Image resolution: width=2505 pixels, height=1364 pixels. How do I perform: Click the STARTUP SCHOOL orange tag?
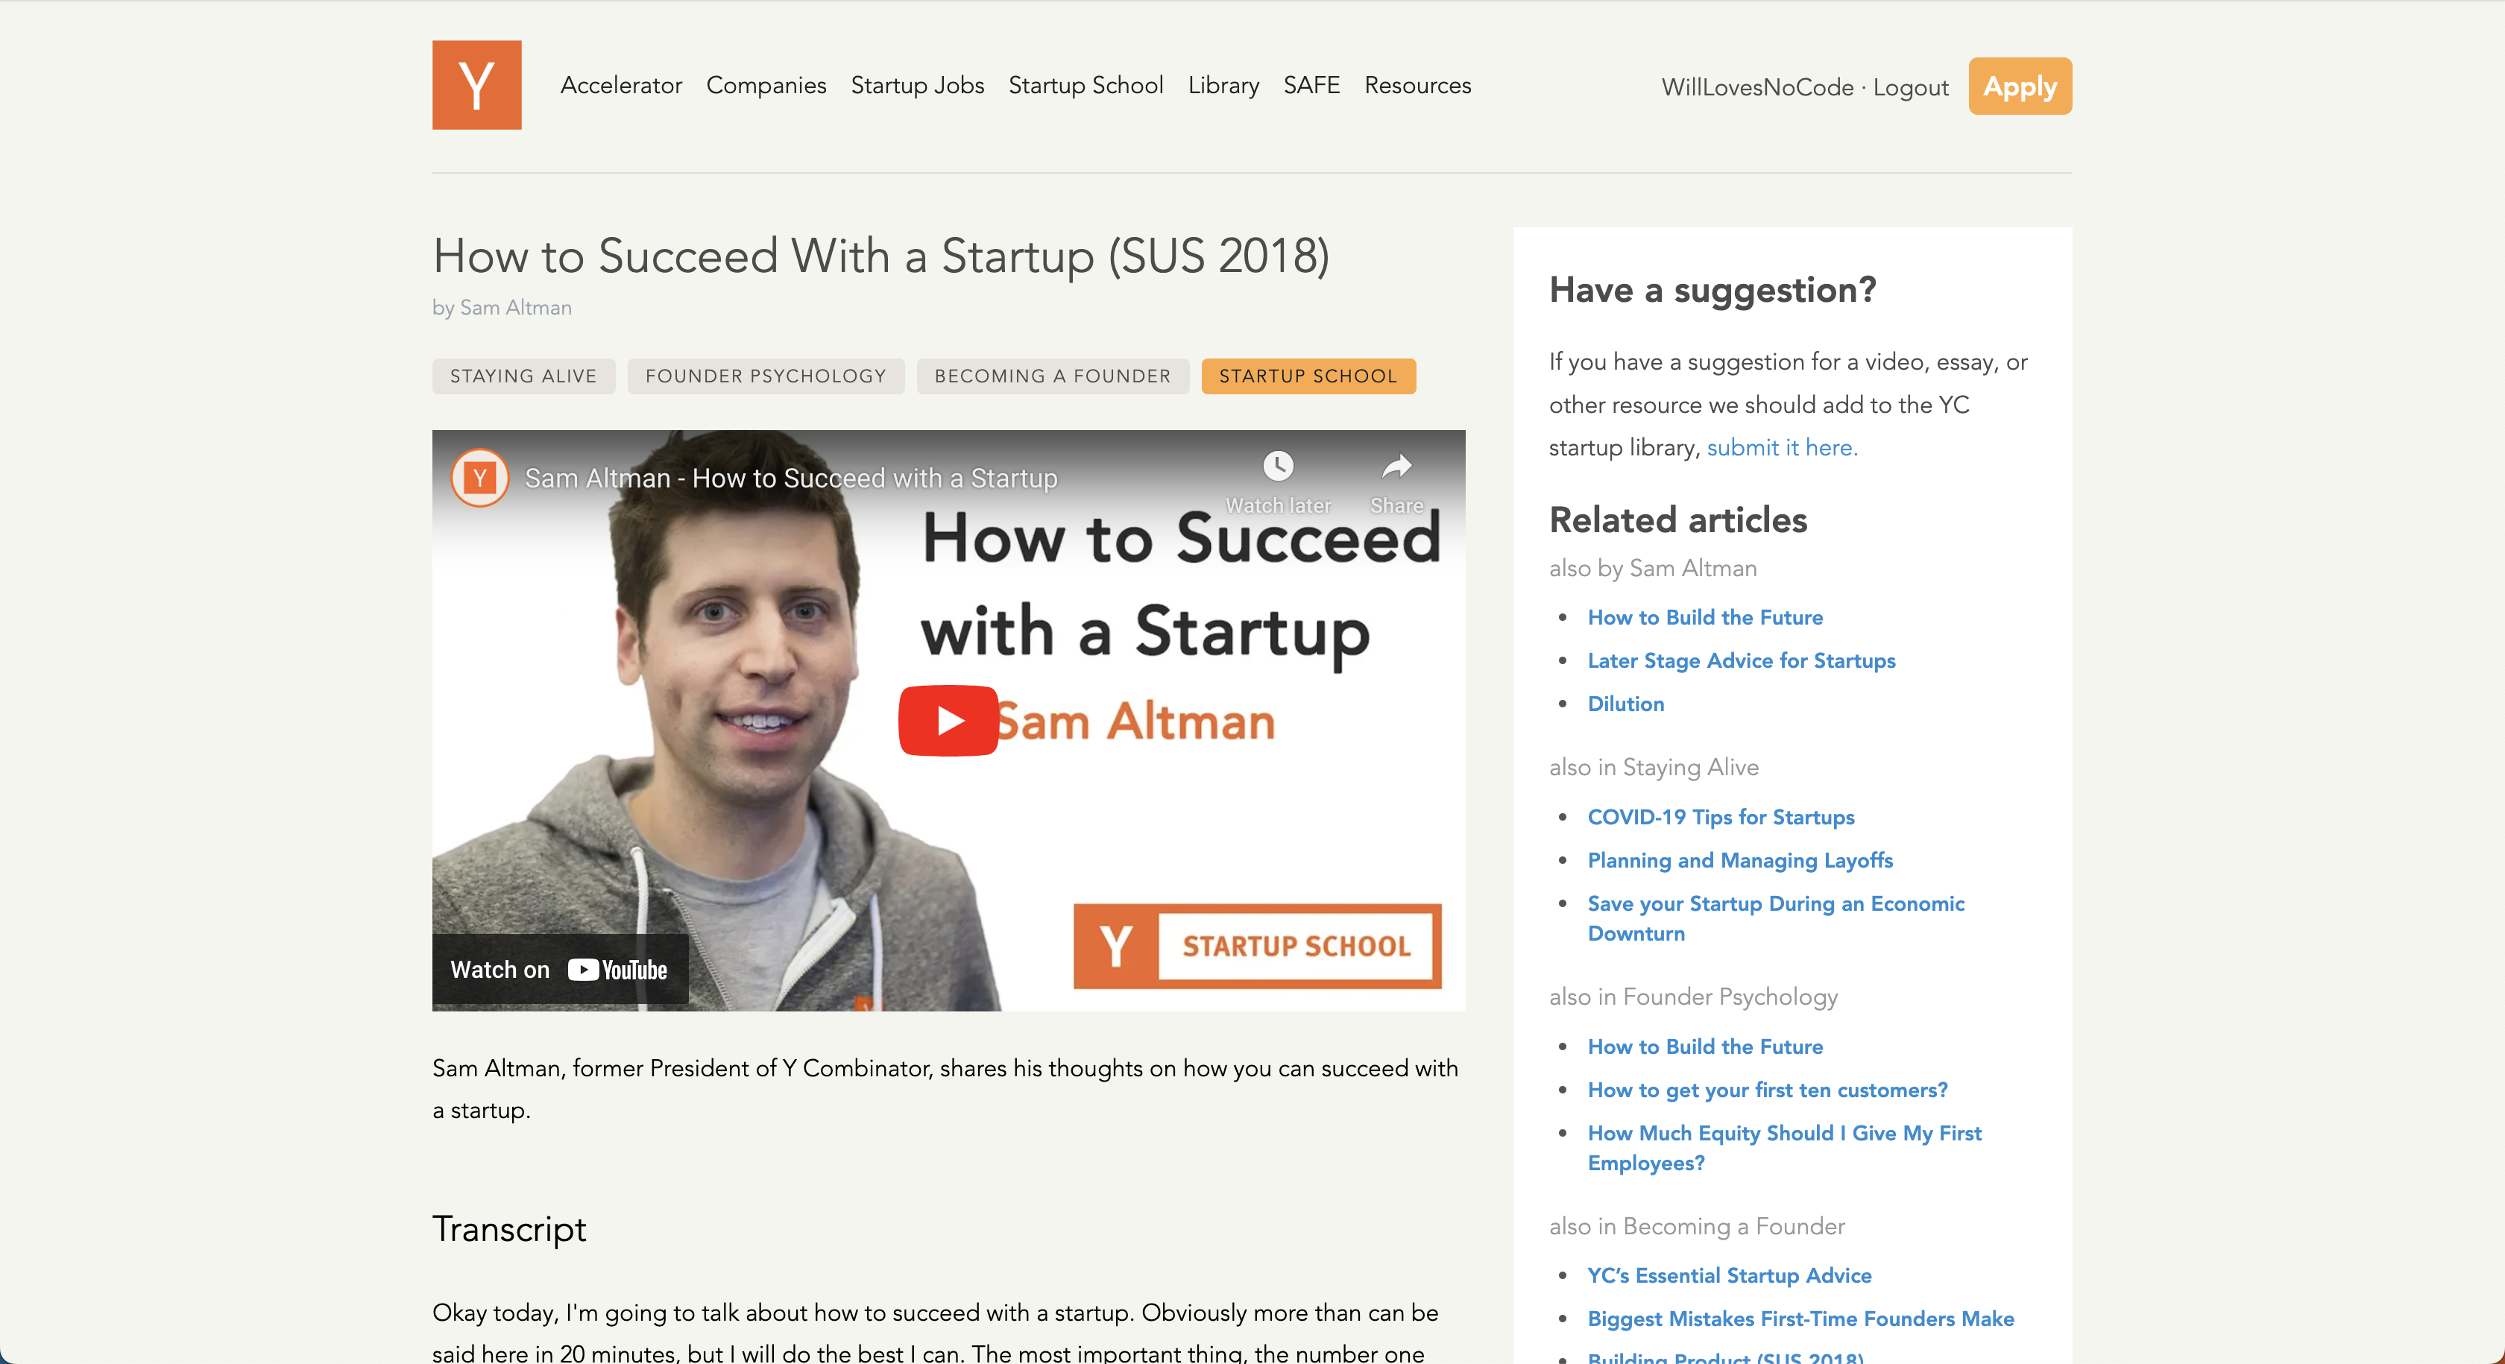click(1308, 376)
